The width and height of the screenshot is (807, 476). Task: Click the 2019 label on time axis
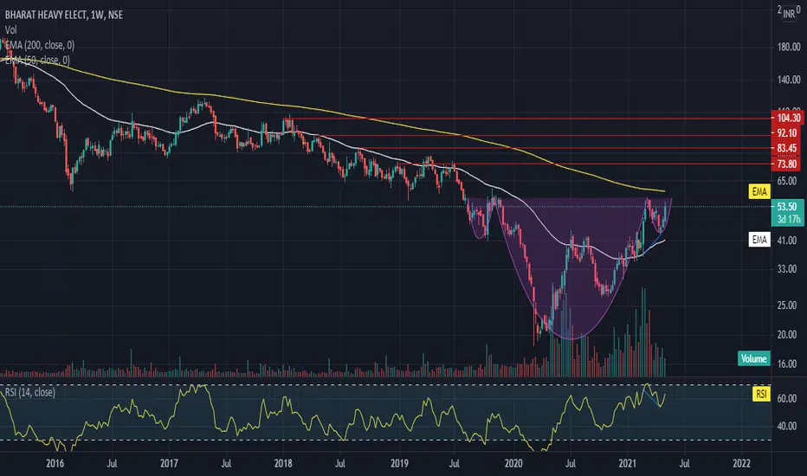[399, 464]
